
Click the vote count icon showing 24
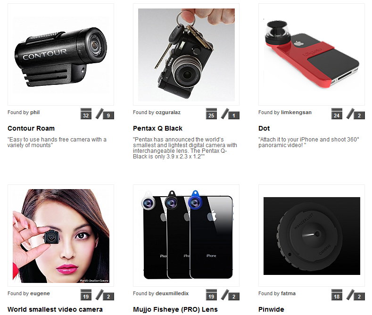[x=337, y=114]
